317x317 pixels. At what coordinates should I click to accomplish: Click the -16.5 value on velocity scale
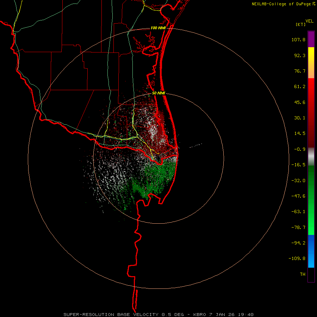tap(298, 165)
